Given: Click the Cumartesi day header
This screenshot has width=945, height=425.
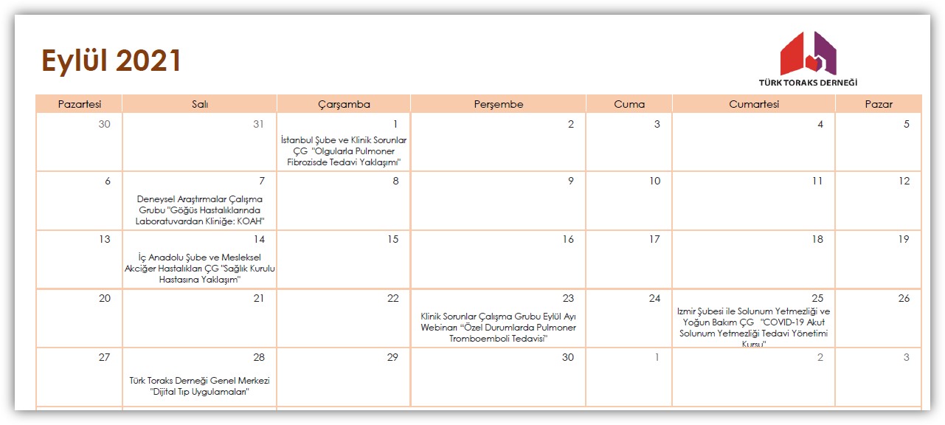Looking at the screenshot, I should (x=753, y=104).
